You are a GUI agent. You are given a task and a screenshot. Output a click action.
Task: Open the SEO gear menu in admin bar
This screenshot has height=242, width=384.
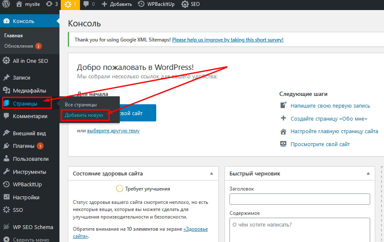191,5
